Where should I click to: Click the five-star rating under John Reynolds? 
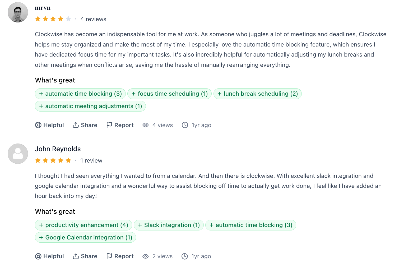pos(53,160)
